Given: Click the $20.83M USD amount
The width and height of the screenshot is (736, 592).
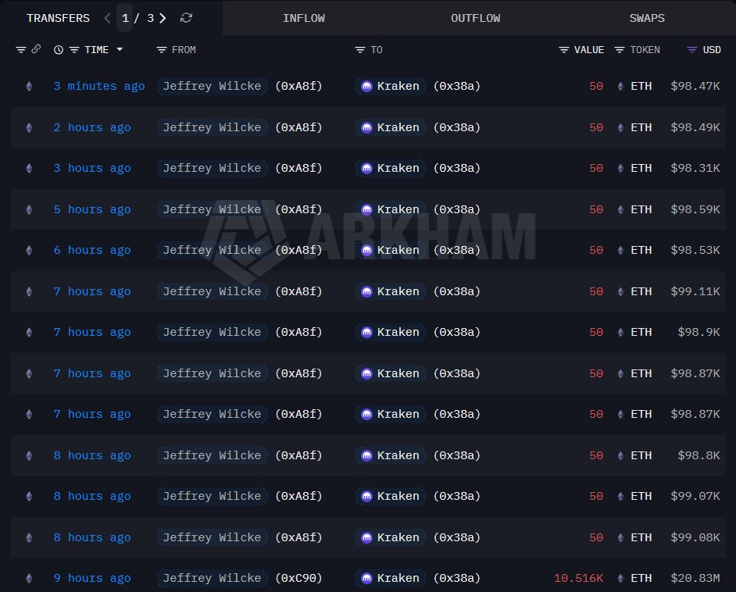Looking at the screenshot, I should tap(695, 579).
